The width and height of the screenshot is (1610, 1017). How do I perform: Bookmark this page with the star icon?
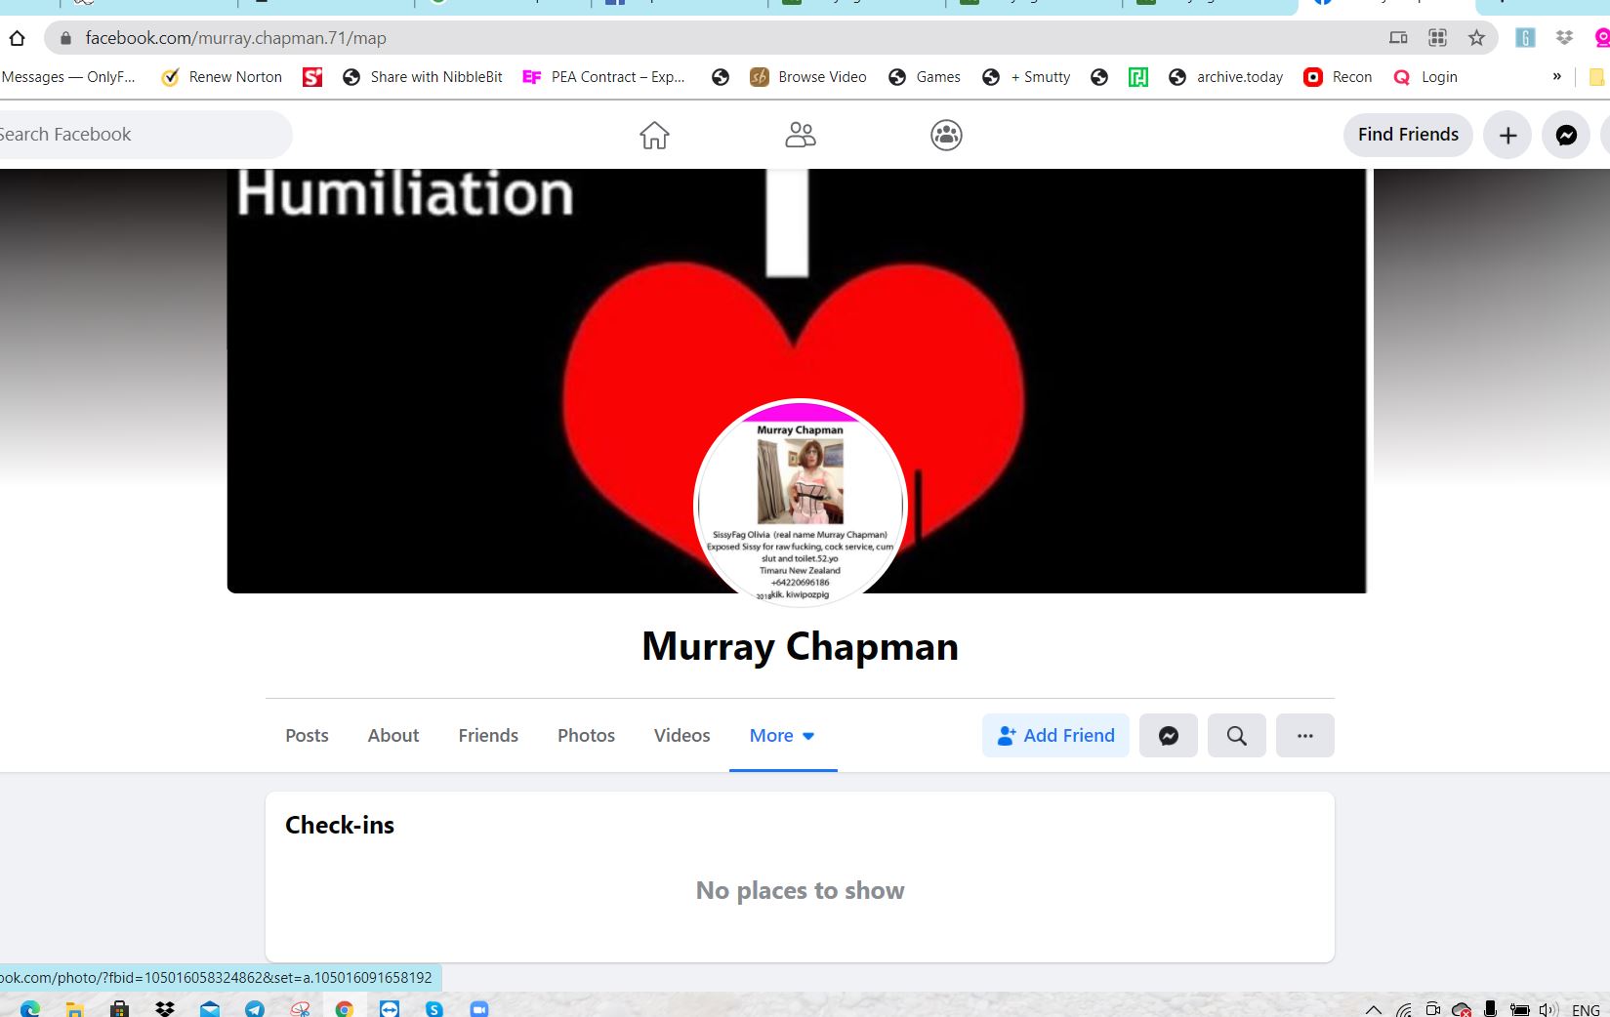click(1476, 38)
